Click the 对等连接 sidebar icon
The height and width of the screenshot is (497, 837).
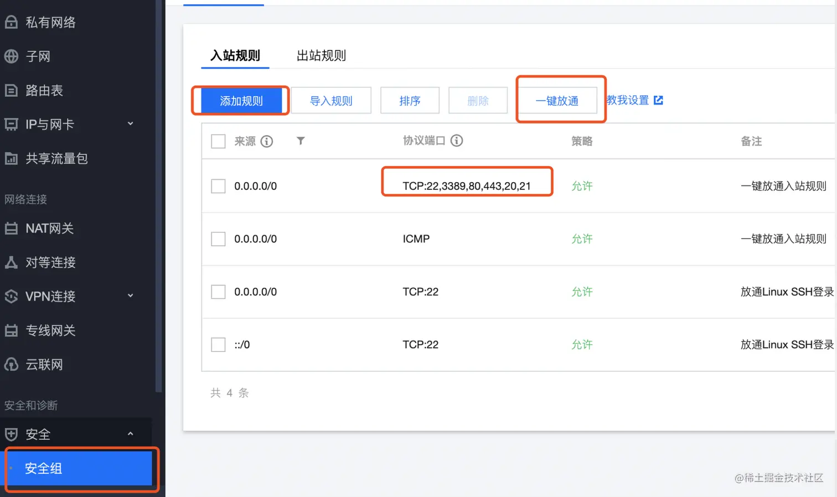[x=11, y=262]
